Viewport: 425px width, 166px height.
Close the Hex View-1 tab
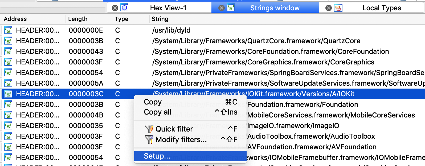115,8
